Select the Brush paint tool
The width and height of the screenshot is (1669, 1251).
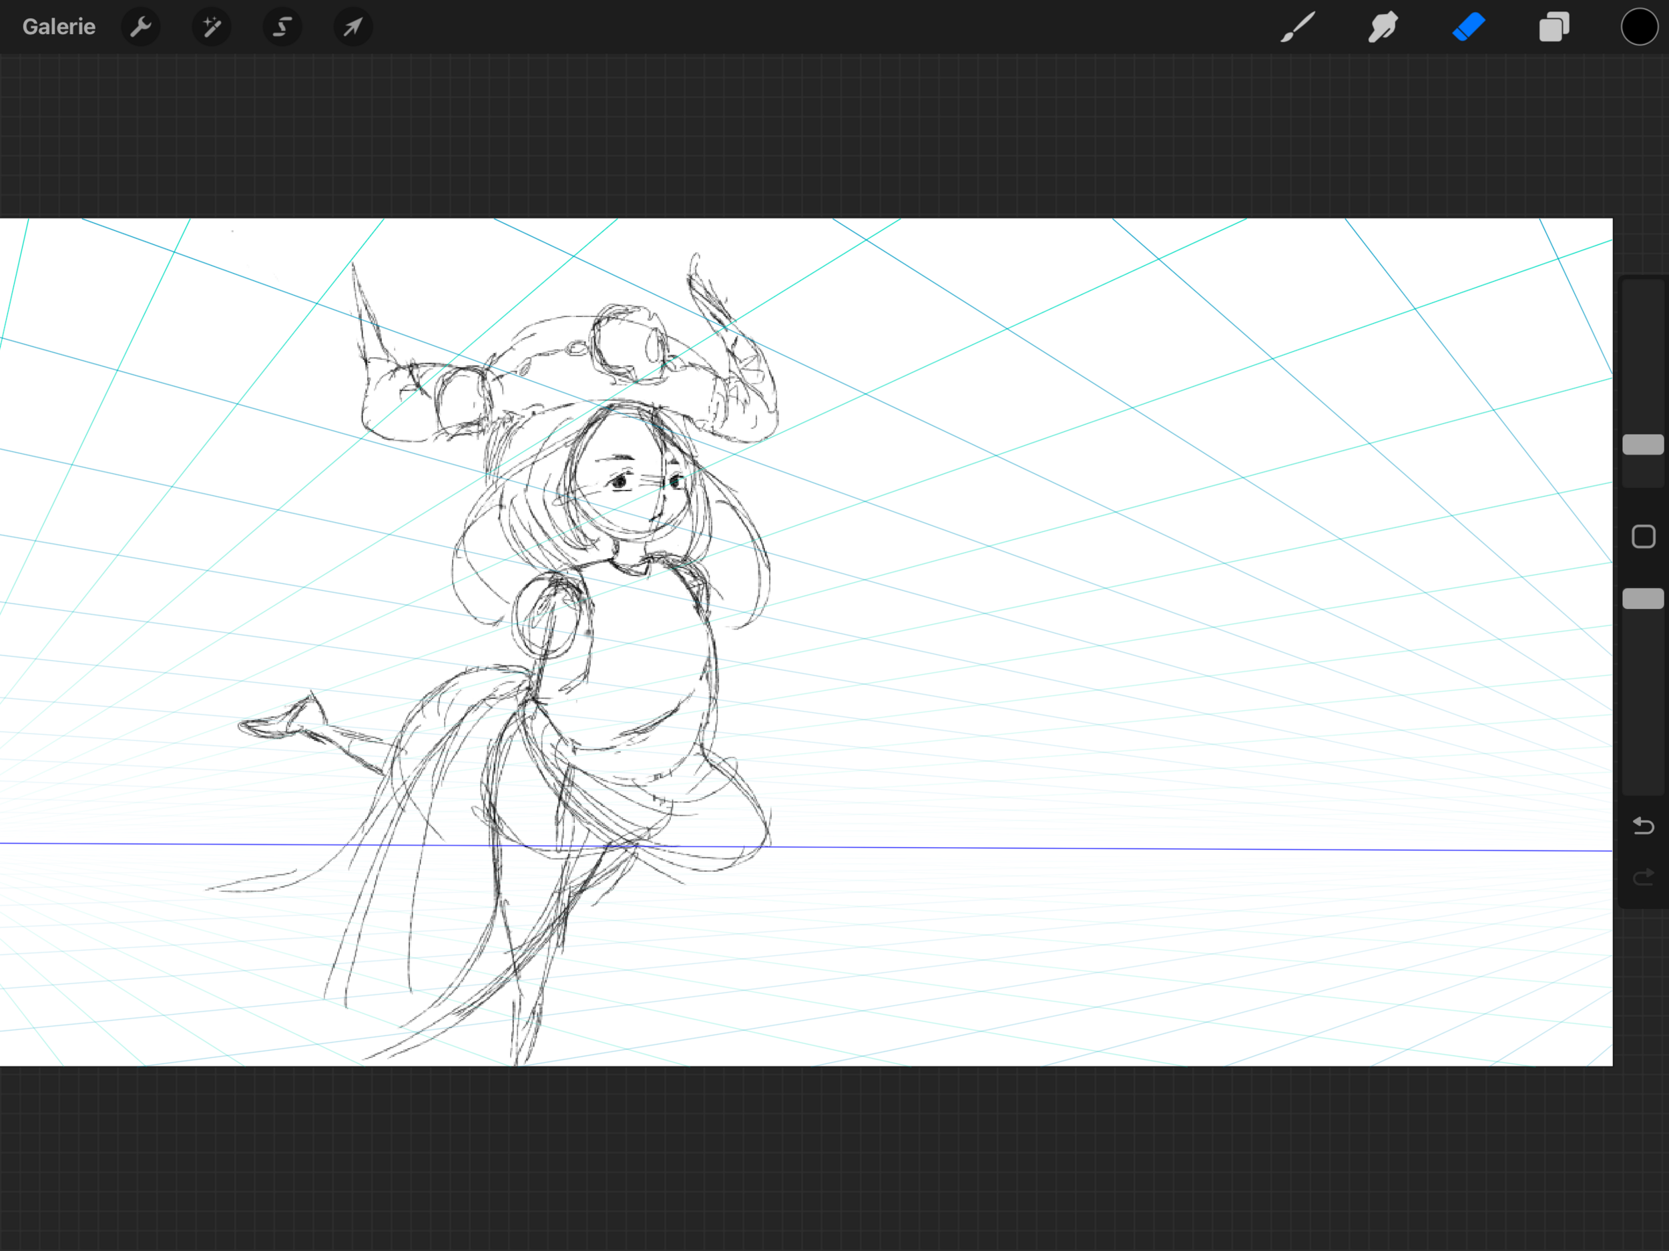point(1298,27)
